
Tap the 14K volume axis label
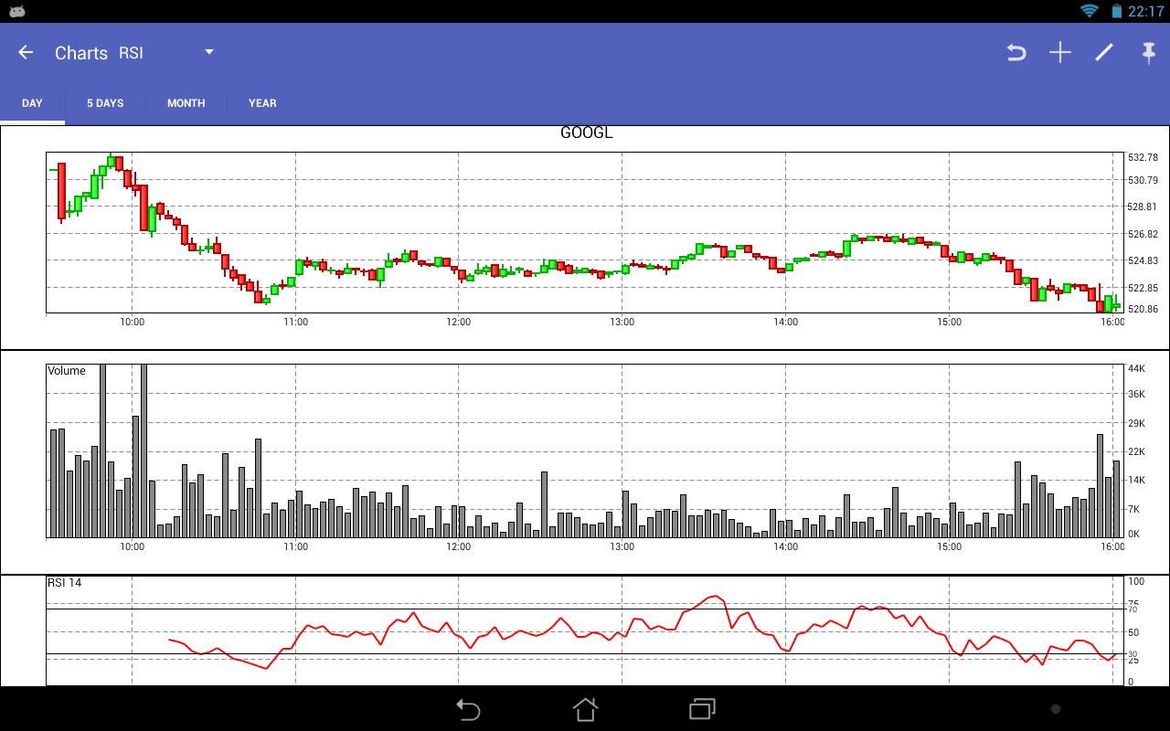pos(1137,481)
